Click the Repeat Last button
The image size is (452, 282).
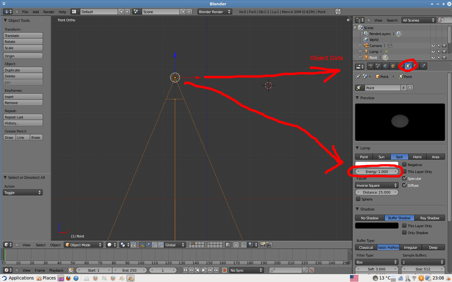pyautogui.click(x=23, y=117)
